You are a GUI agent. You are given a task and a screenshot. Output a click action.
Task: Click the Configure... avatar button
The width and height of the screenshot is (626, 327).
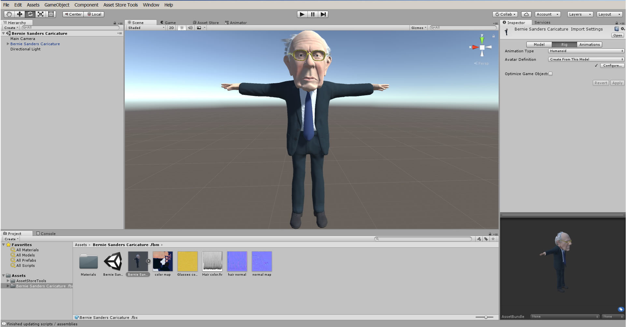click(612, 66)
